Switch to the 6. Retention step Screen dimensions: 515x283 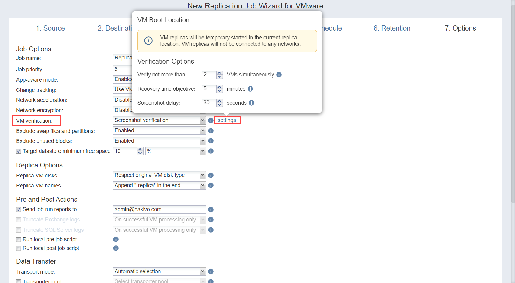[392, 28]
